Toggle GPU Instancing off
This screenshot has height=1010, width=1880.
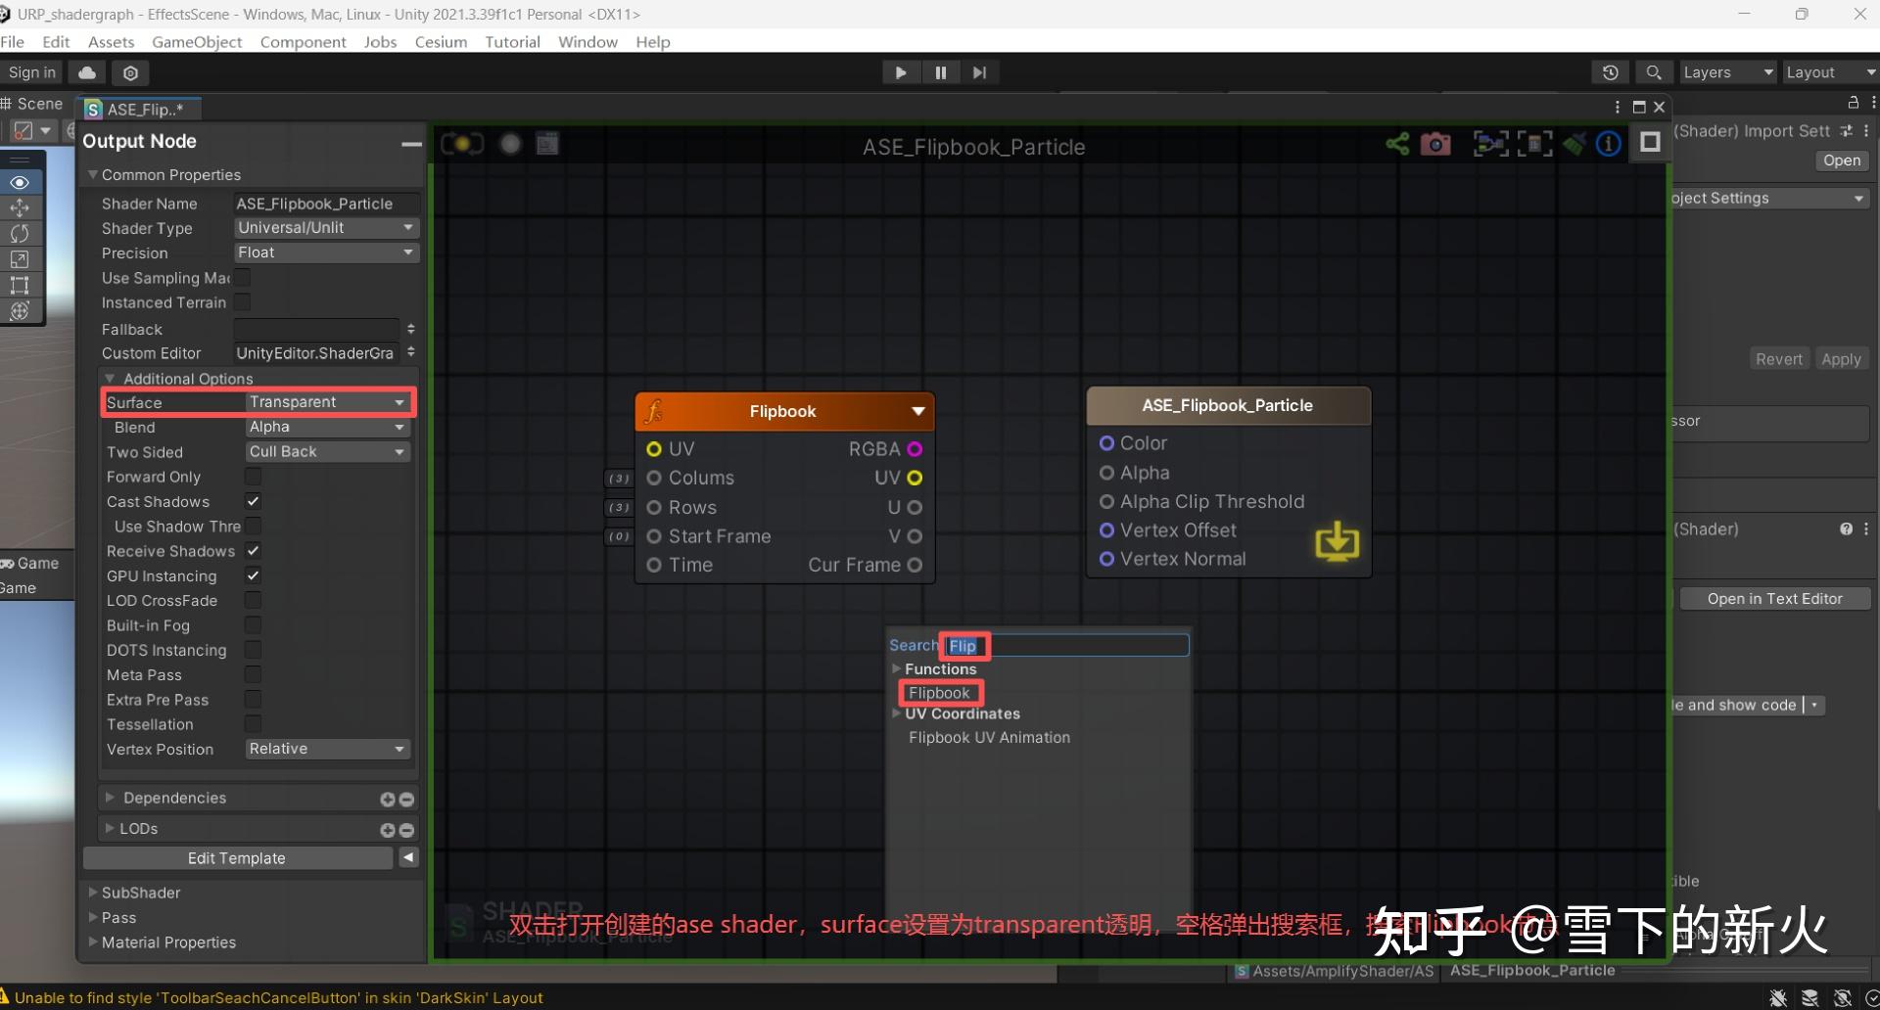tap(253, 575)
